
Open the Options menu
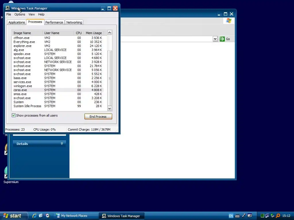20,14
